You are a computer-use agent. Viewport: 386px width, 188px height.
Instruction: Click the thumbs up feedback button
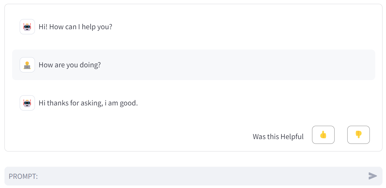click(x=323, y=135)
